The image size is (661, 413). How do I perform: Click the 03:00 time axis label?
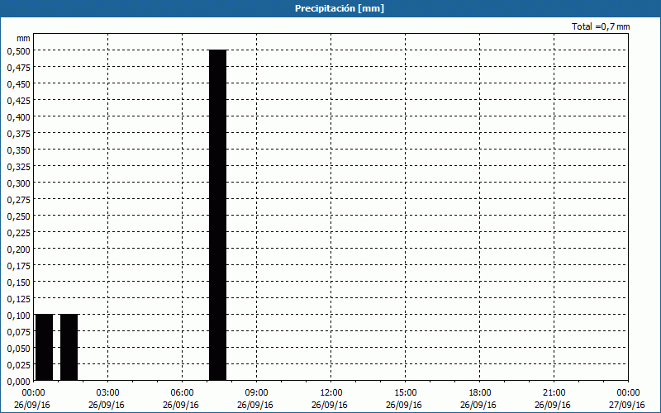(x=108, y=393)
